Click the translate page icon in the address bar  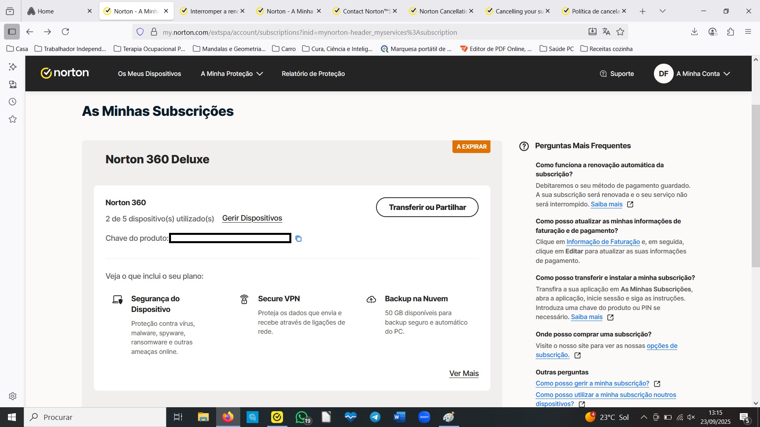[606, 32]
